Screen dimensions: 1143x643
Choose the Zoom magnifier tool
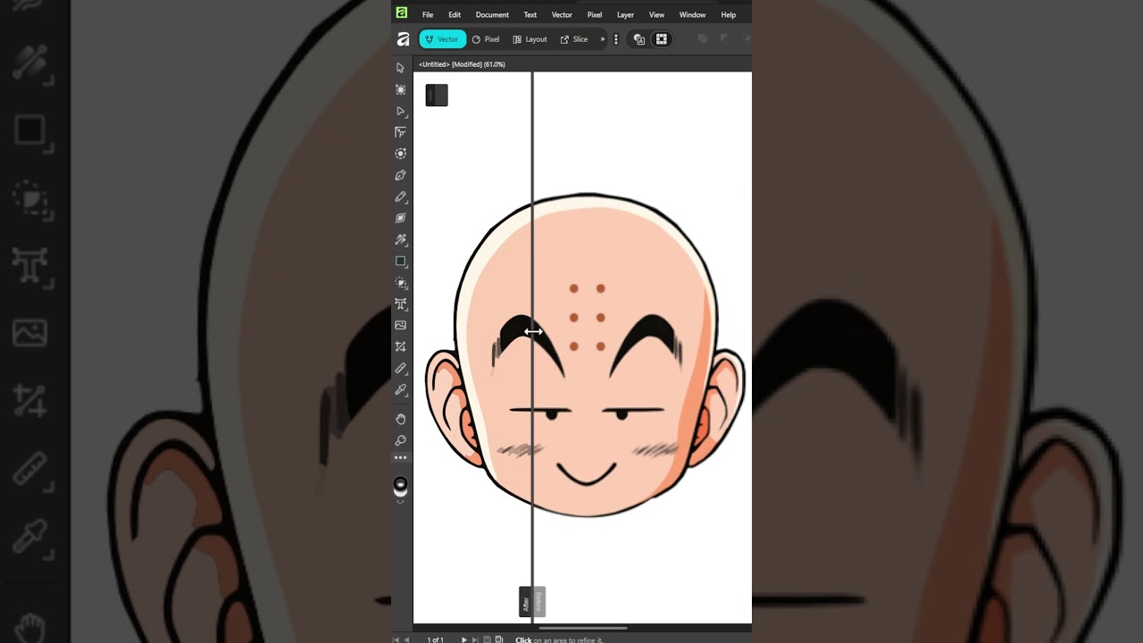click(400, 440)
